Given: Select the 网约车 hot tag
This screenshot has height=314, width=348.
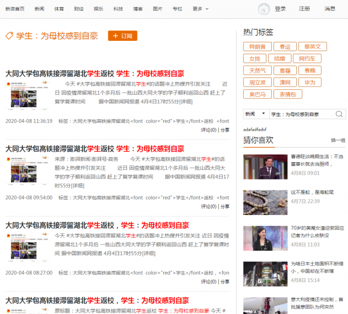Looking at the screenshot, I should click(x=307, y=59).
